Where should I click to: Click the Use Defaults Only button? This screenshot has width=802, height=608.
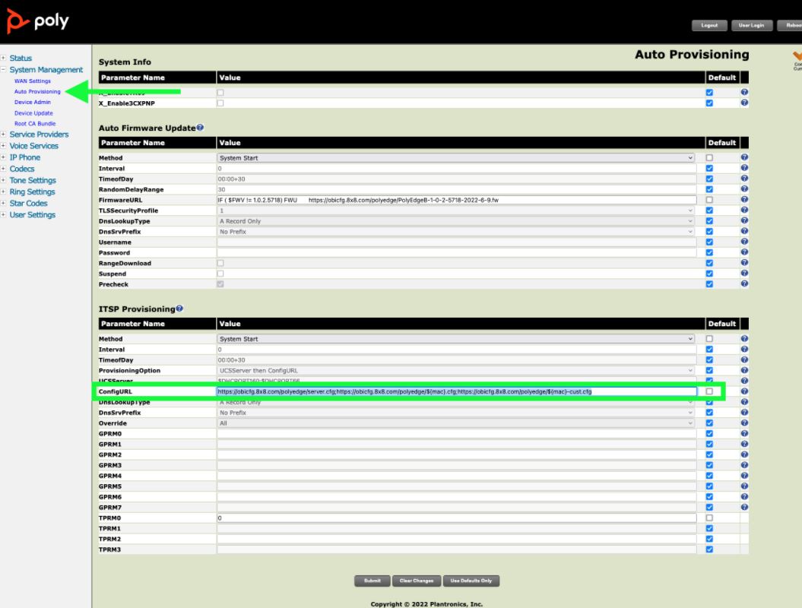(x=471, y=581)
